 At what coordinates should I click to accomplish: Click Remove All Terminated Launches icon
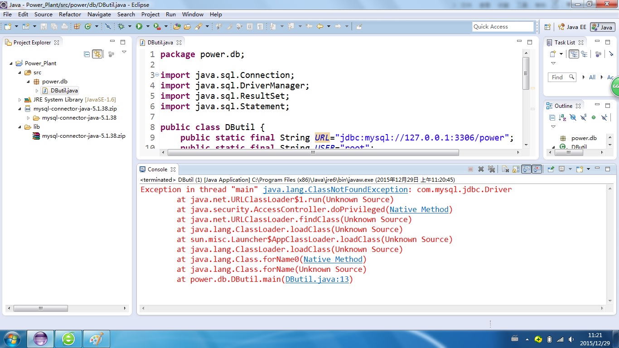pos(492,169)
